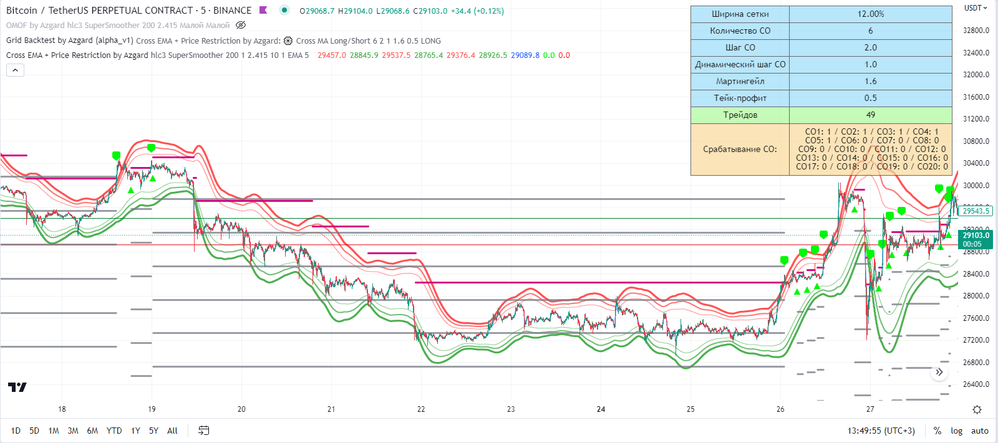Click the 29543.5 price label on scale

[x=976, y=211]
